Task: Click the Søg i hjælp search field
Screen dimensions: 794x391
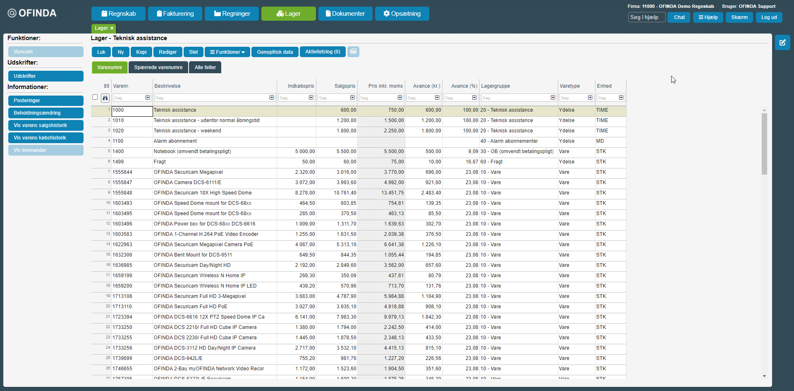Action: [646, 17]
